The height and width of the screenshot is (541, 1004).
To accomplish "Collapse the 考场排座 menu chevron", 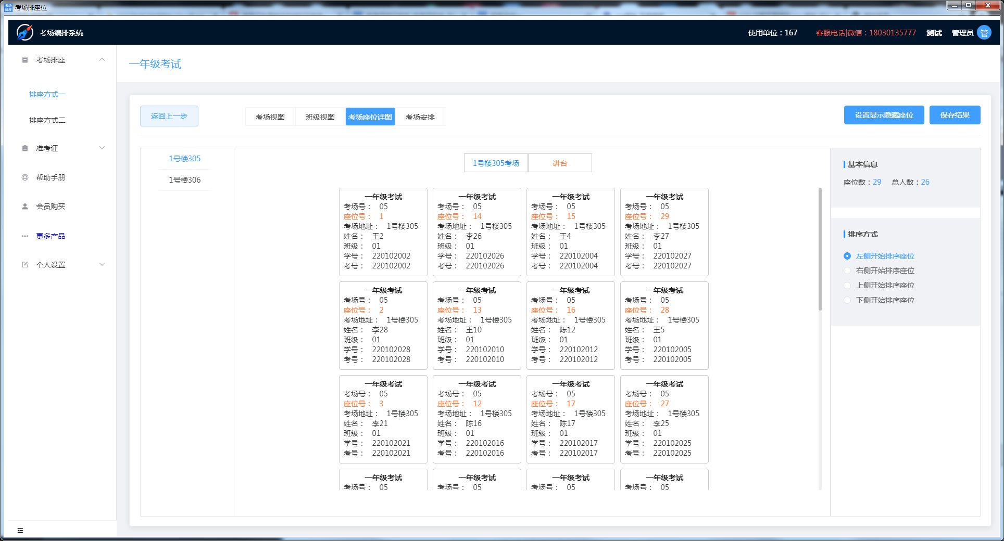I will click(x=102, y=60).
